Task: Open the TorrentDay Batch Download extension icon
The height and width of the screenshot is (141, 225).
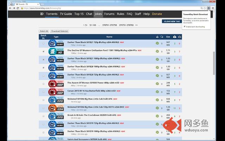Action: (x=208, y=8)
